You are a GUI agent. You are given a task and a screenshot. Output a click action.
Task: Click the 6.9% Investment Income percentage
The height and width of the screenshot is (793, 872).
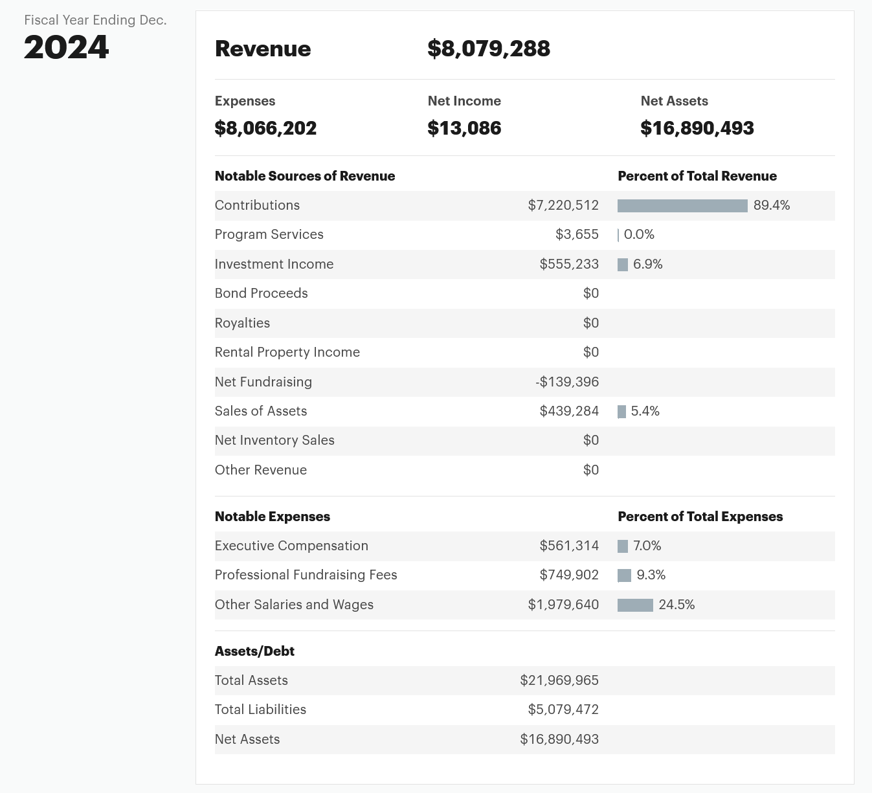[648, 264]
